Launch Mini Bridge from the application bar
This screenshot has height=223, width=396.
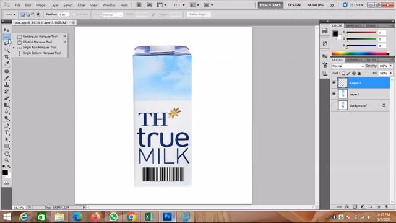pyautogui.click(x=150, y=5)
